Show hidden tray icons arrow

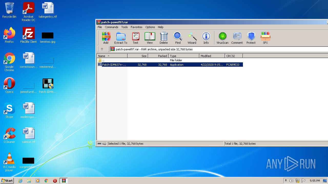(x=286, y=181)
